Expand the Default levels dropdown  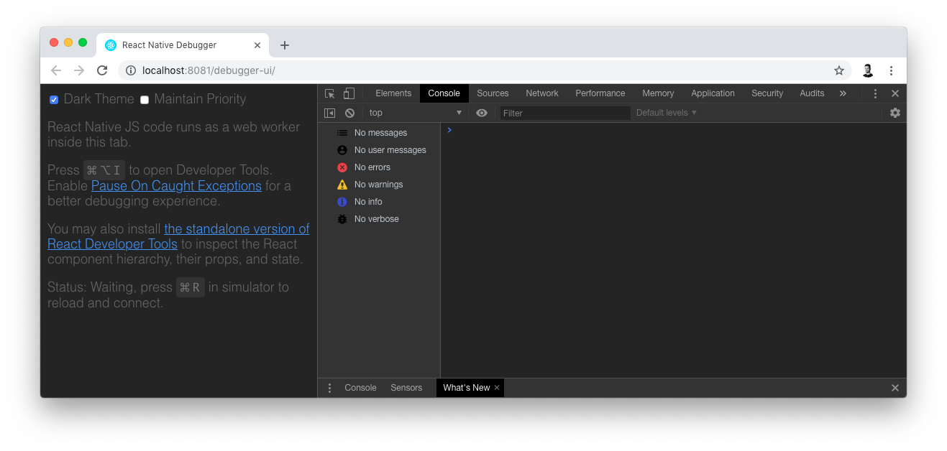coord(666,113)
